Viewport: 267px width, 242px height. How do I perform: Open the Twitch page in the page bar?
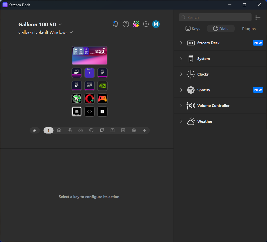(102, 130)
